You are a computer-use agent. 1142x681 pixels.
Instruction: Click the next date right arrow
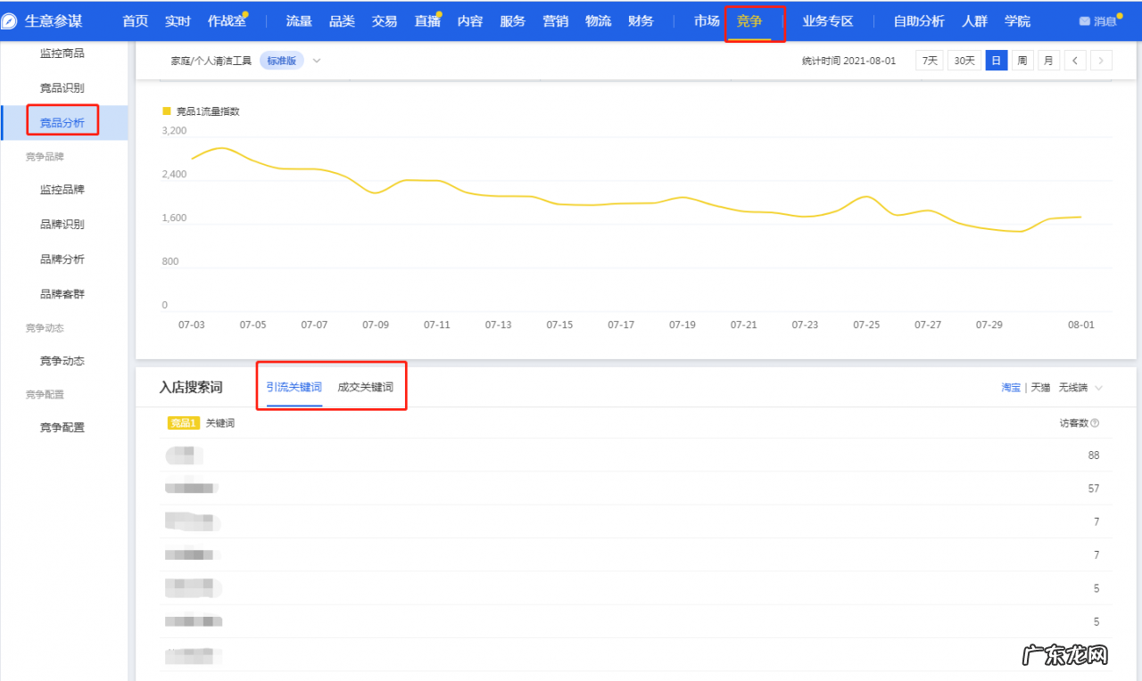tap(1101, 61)
